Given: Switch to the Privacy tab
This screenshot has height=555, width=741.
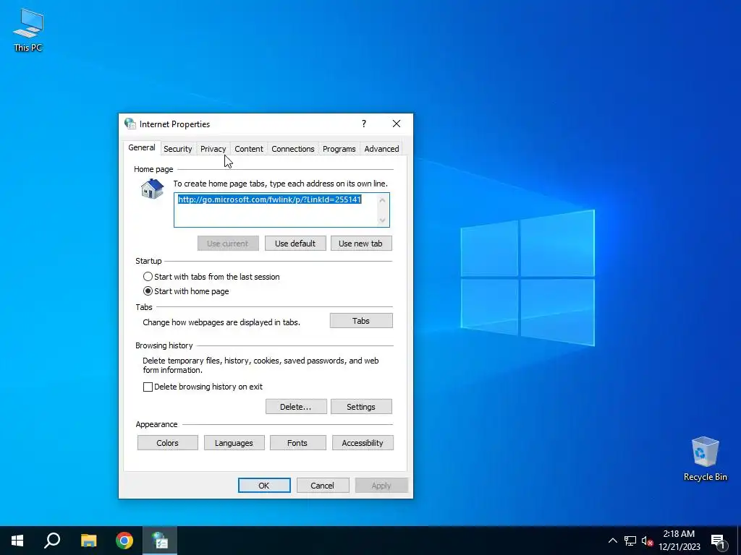Looking at the screenshot, I should click(213, 149).
